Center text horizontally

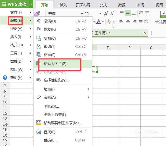128,22
